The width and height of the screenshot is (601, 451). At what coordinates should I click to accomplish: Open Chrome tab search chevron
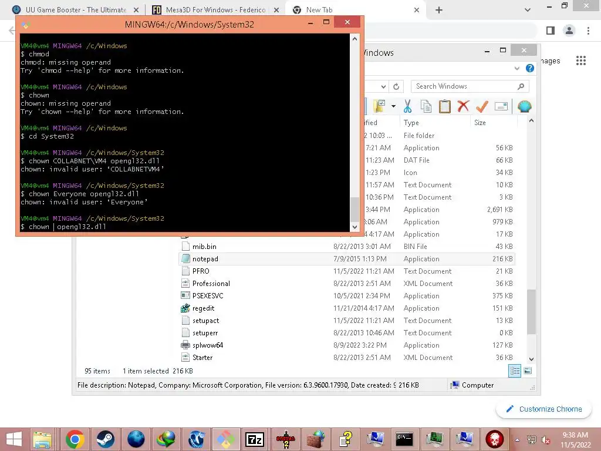coord(528,10)
